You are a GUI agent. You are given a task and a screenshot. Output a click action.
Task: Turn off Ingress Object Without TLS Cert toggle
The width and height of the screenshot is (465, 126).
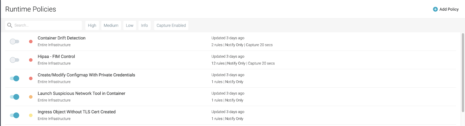(x=14, y=116)
